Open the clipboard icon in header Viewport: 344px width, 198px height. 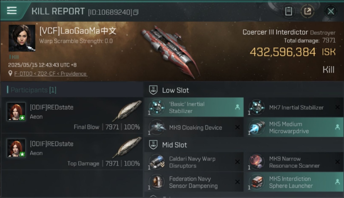click(x=288, y=11)
